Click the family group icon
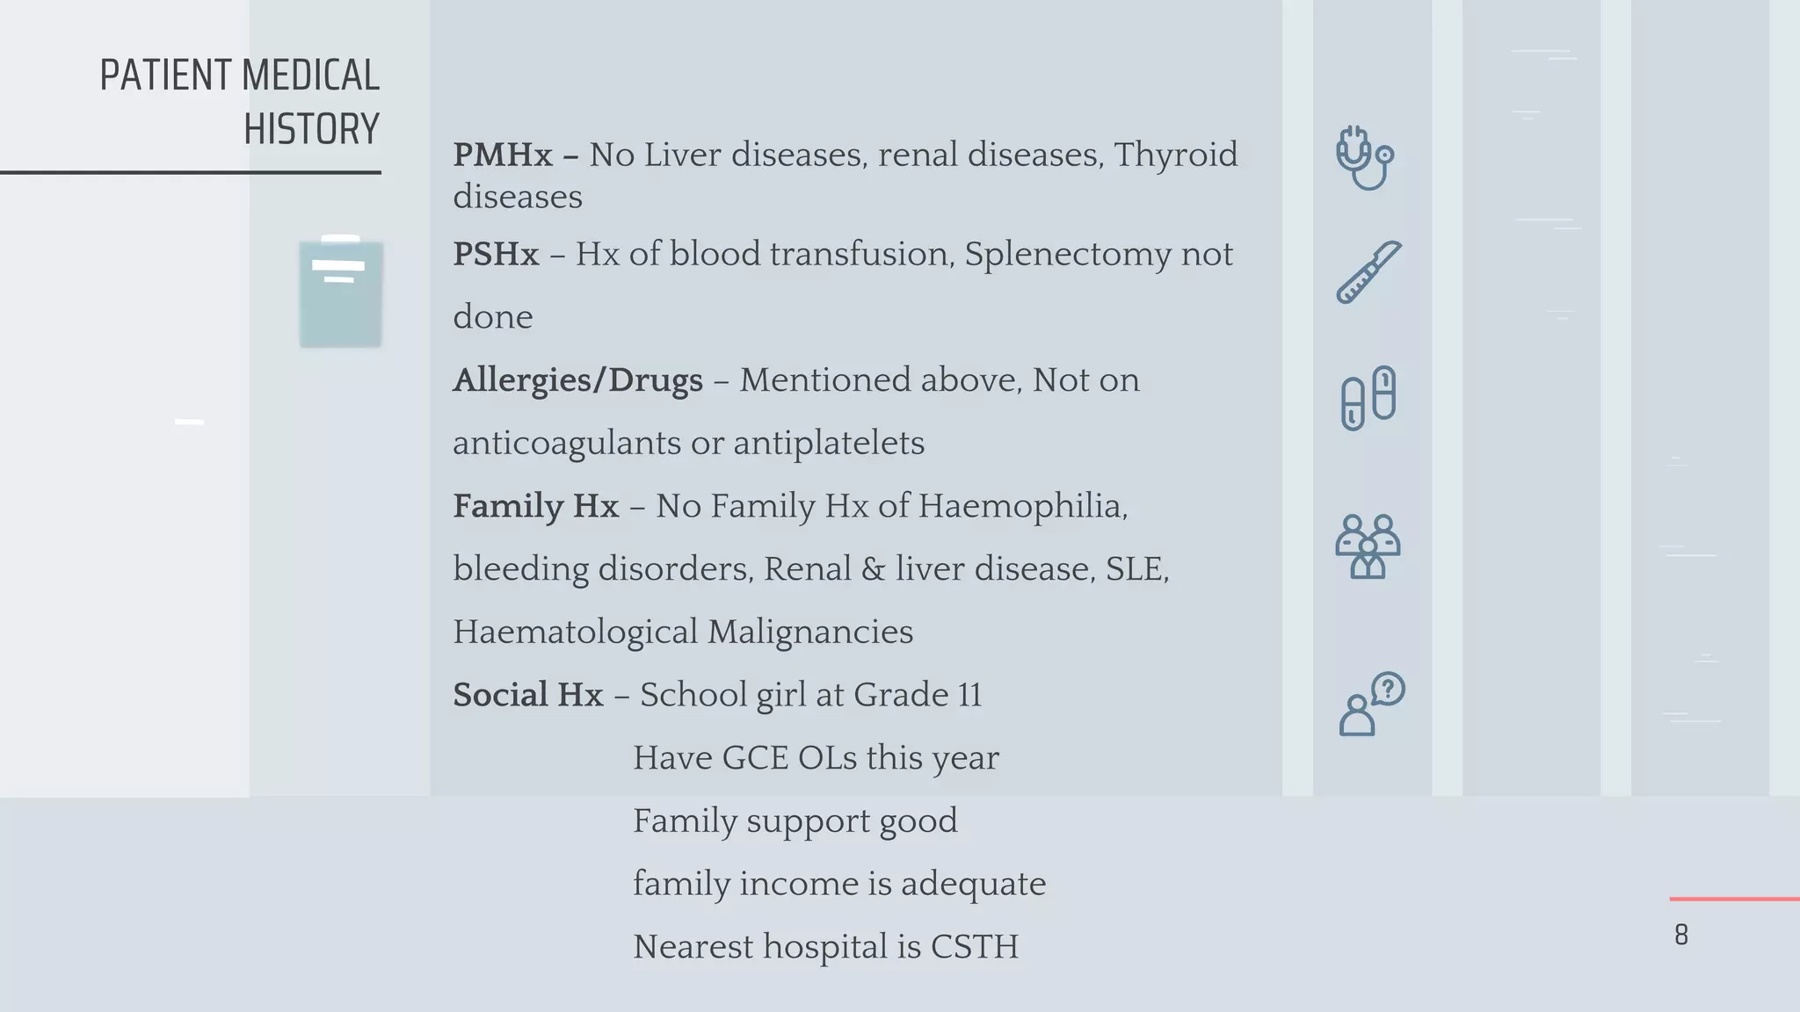This screenshot has height=1012, width=1800. click(x=1368, y=546)
